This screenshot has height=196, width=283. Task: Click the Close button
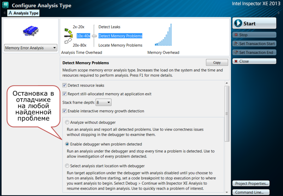254,61
